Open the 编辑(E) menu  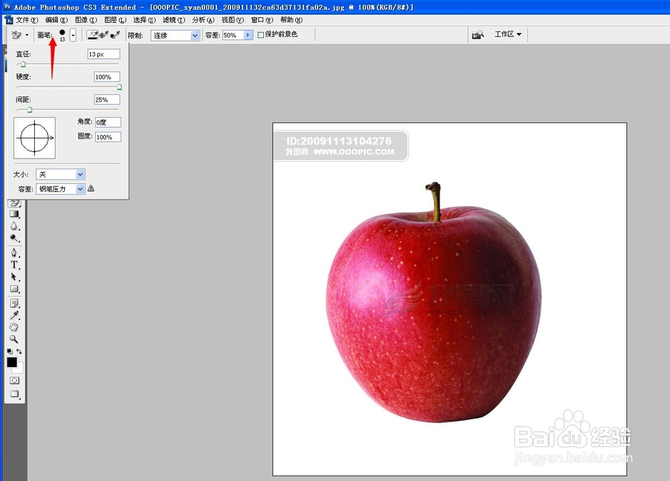[56, 20]
